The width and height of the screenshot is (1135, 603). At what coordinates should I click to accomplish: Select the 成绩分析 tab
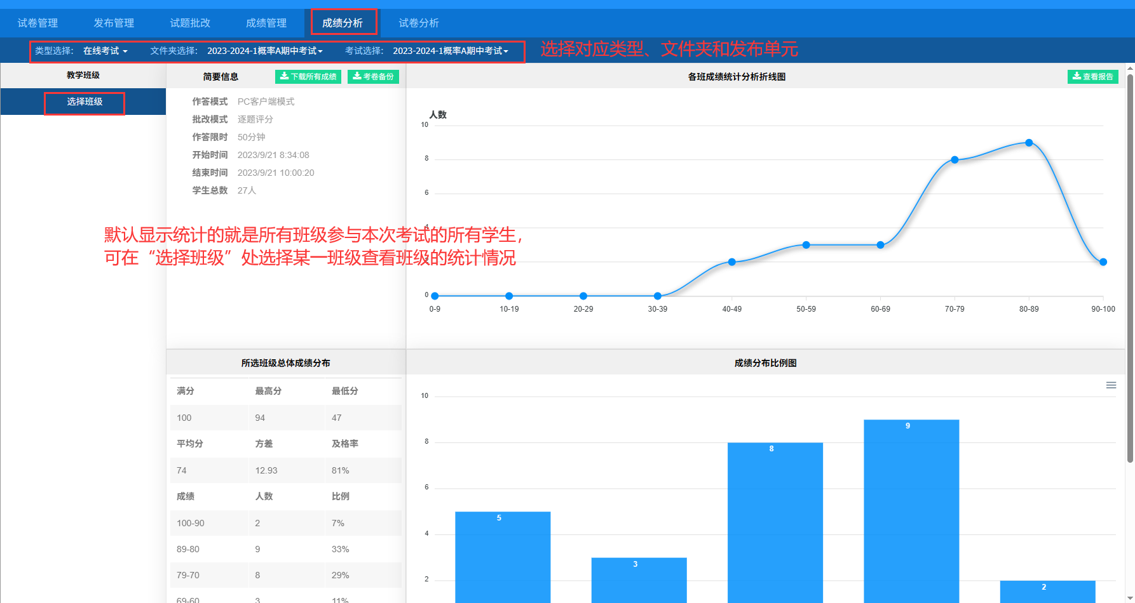(343, 23)
